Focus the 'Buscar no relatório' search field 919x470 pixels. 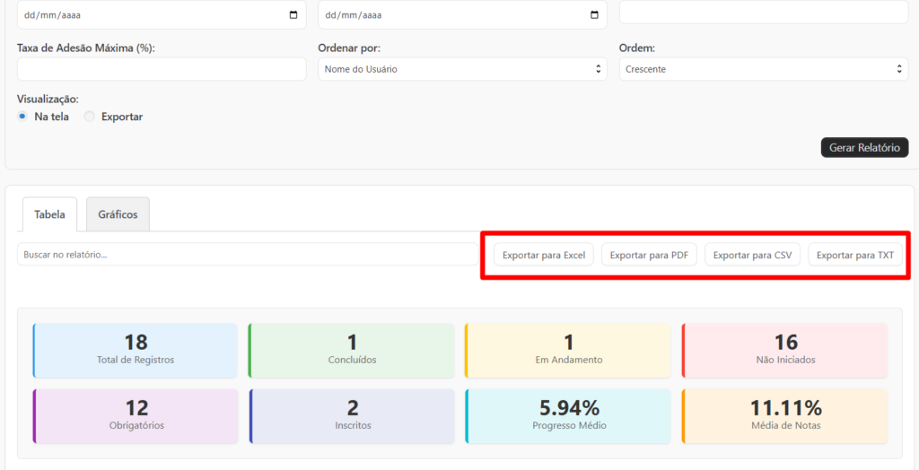(x=247, y=255)
